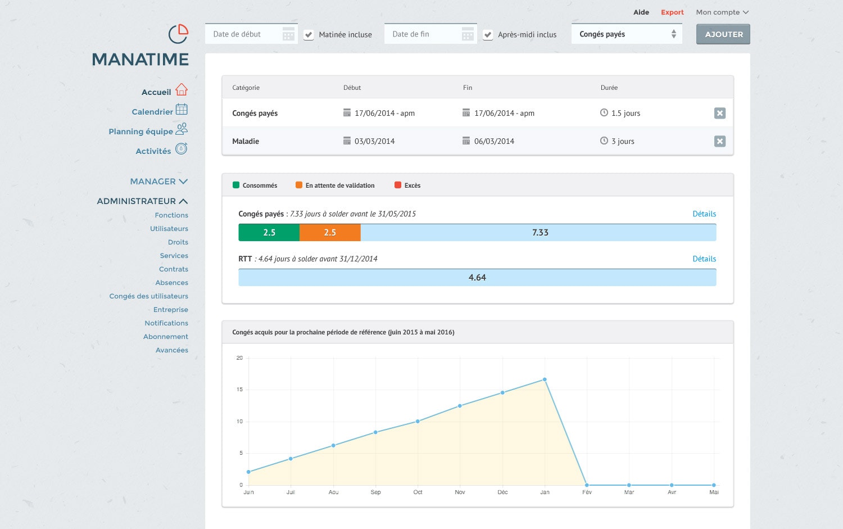Expand the MANAGER section
The height and width of the screenshot is (529, 843).
(x=158, y=182)
